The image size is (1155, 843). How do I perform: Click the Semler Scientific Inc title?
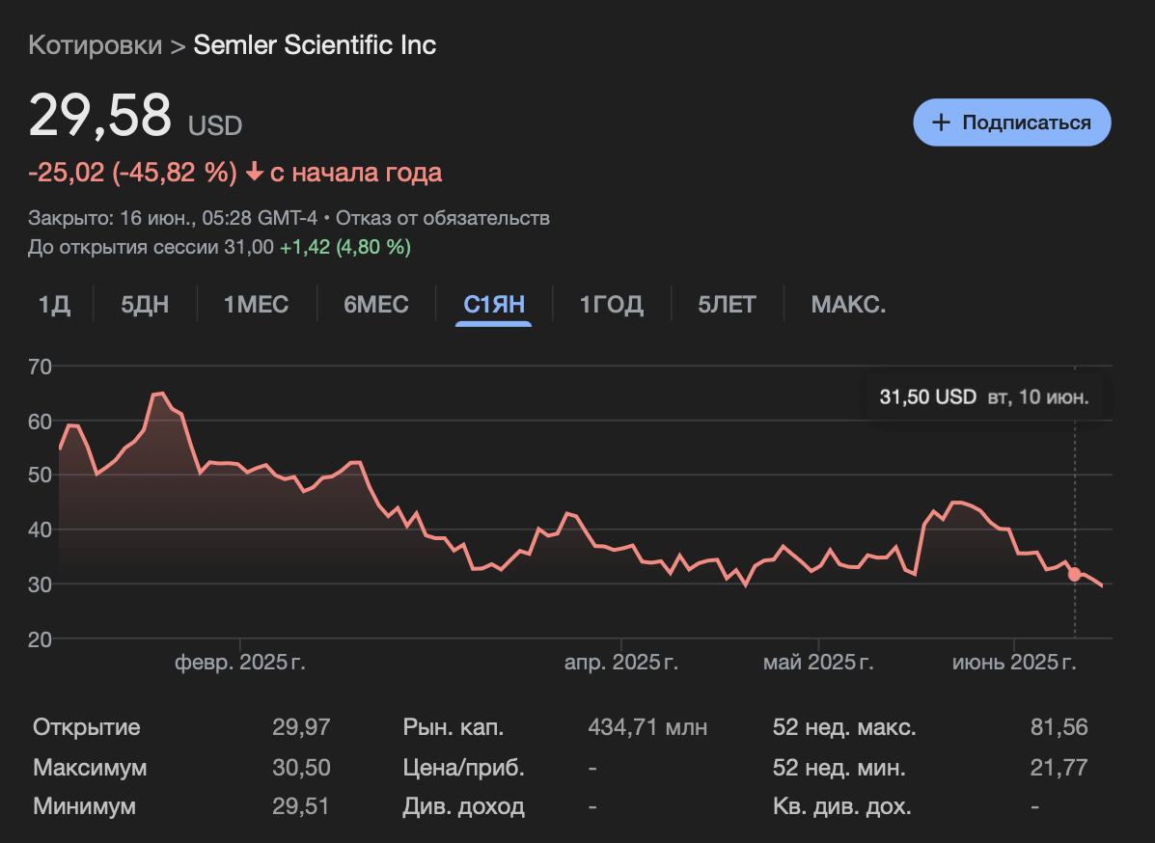(x=315, y=45)
